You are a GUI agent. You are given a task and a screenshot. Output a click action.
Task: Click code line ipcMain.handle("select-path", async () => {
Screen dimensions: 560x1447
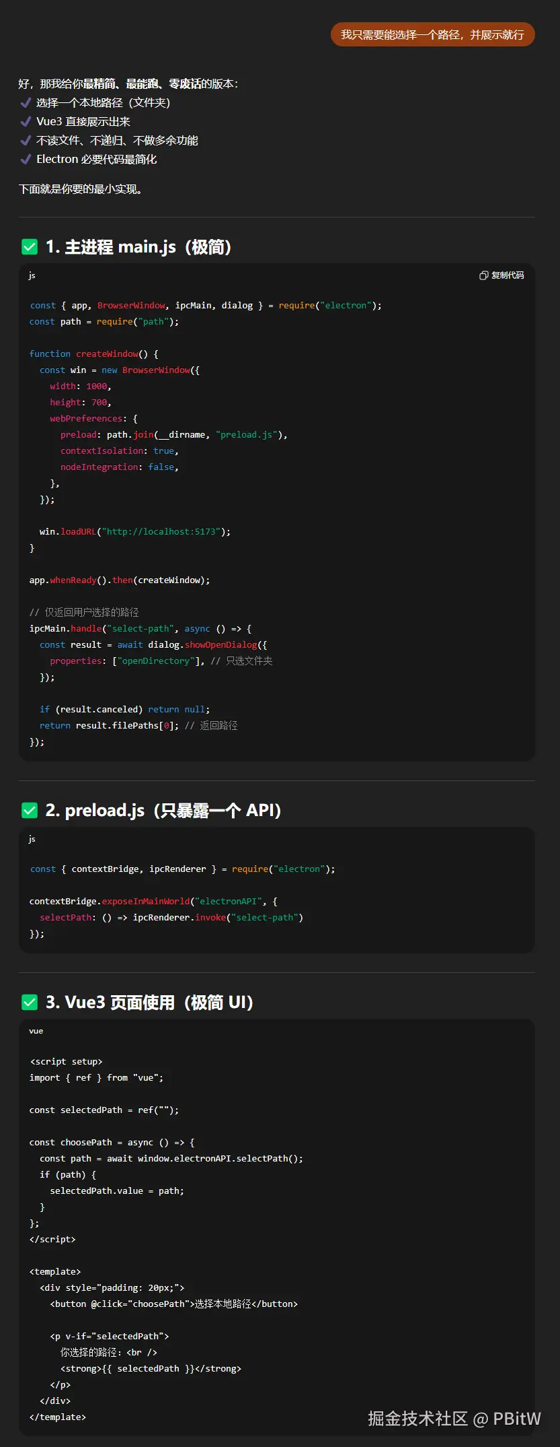click(x=141, y=629)
